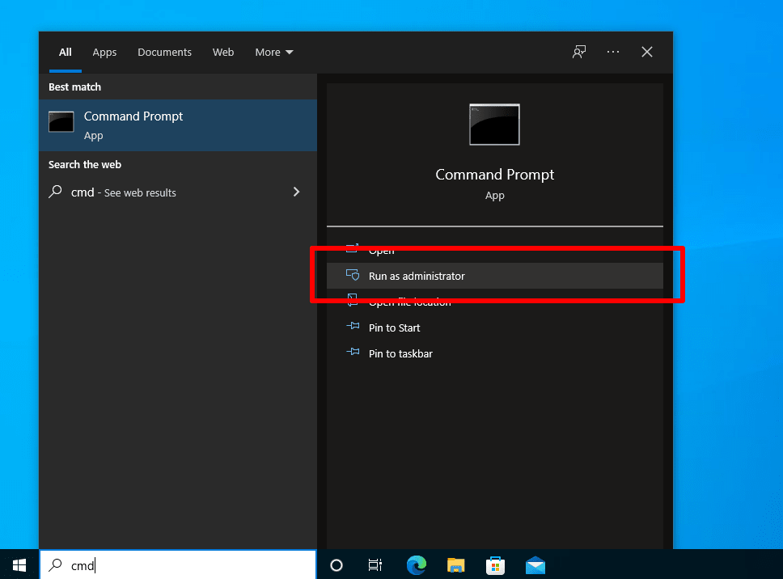Click the Run as administrator shield icon
The image size is (783, 579).
click(x=353, y=275)
